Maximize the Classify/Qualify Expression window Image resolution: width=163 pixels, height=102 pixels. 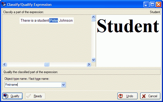coord(152,5)
